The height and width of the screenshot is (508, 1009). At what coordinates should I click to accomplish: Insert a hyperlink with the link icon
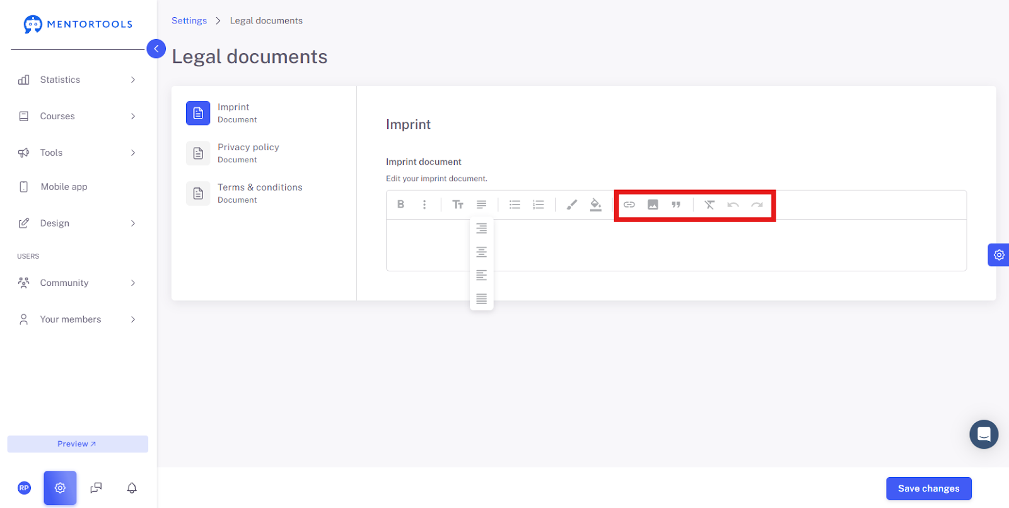coord(629,204)
